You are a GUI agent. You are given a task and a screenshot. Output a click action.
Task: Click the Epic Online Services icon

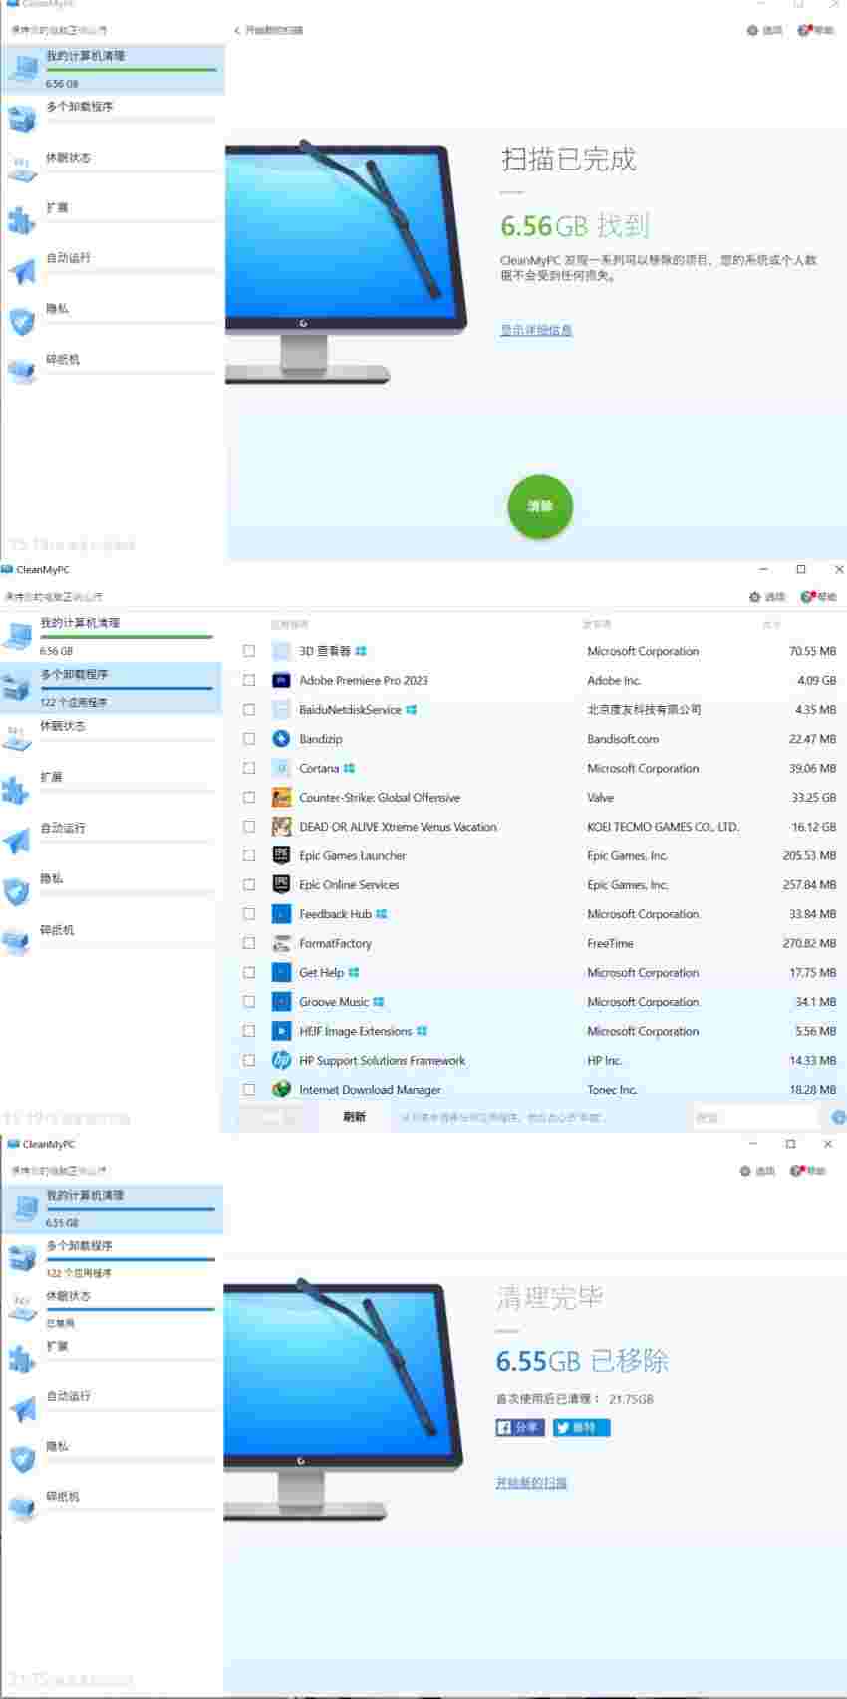[281, 884]
